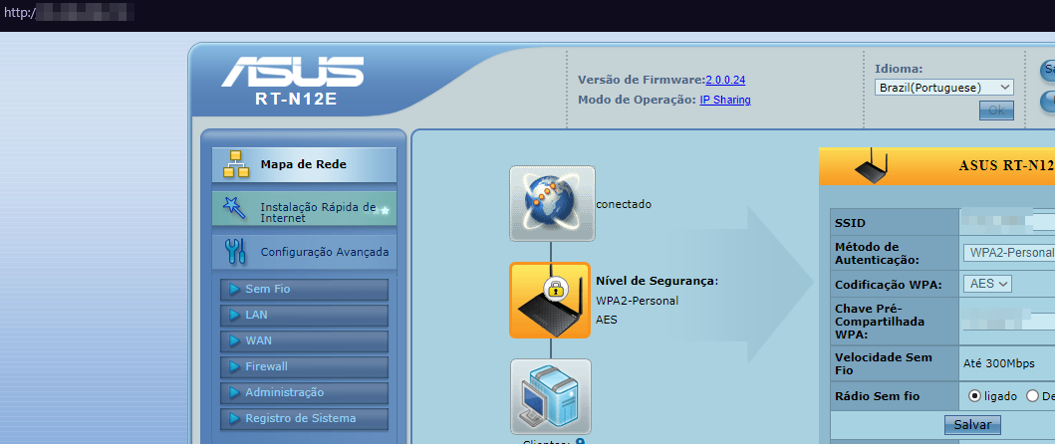Click the Velocidade Sem Fio label
1055x444 pixels.
pyautogui.click(x=884, y=363)
